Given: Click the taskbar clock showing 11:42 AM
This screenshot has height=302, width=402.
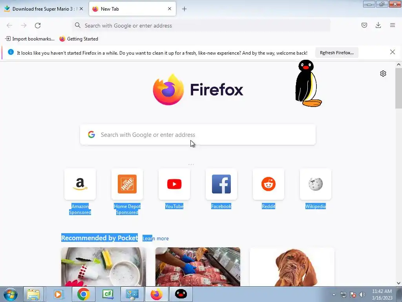Looking at the screenshot, I should [x=382, y=295].
